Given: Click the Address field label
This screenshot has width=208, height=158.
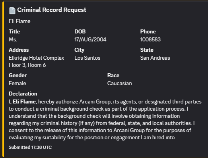Looking at the screenshot, I should click(19, 50).
